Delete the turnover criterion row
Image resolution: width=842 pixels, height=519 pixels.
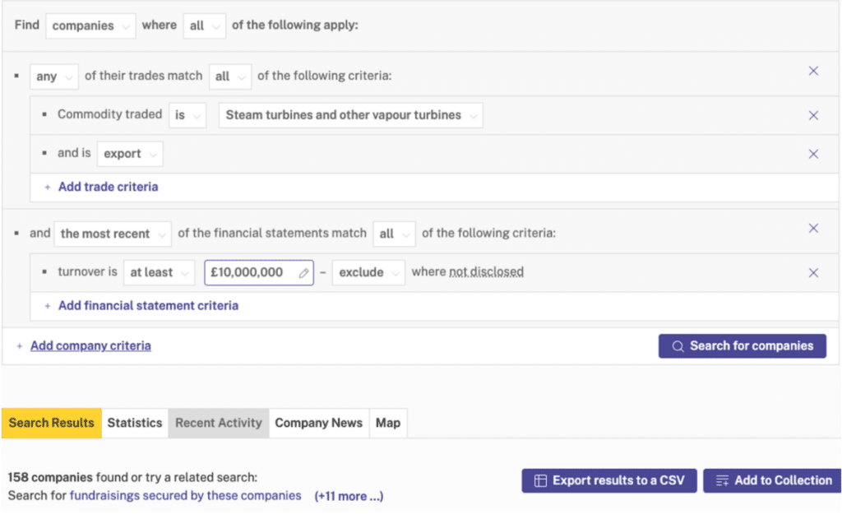pos(813,273)
